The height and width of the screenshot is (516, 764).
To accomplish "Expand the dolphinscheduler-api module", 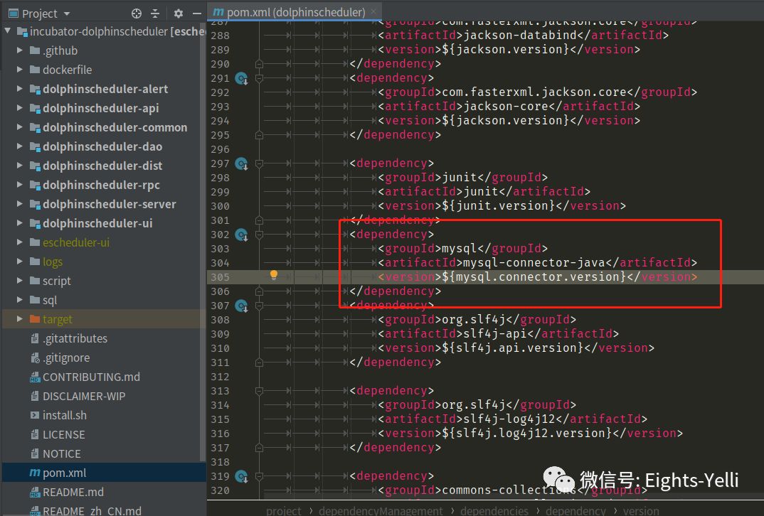I will point(19,108).
